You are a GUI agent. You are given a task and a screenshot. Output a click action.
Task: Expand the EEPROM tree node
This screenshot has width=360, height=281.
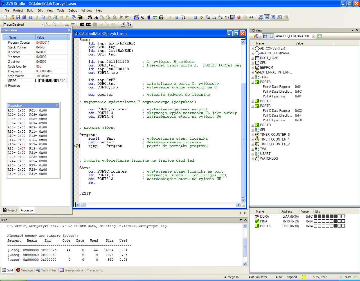click(253, 68)
